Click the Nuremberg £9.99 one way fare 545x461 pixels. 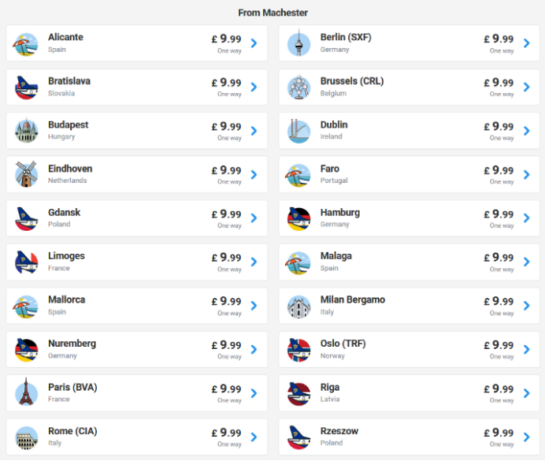[x=226, y=349]
